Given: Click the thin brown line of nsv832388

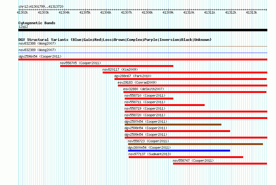Looking at the screenshot, I should 143,46.
